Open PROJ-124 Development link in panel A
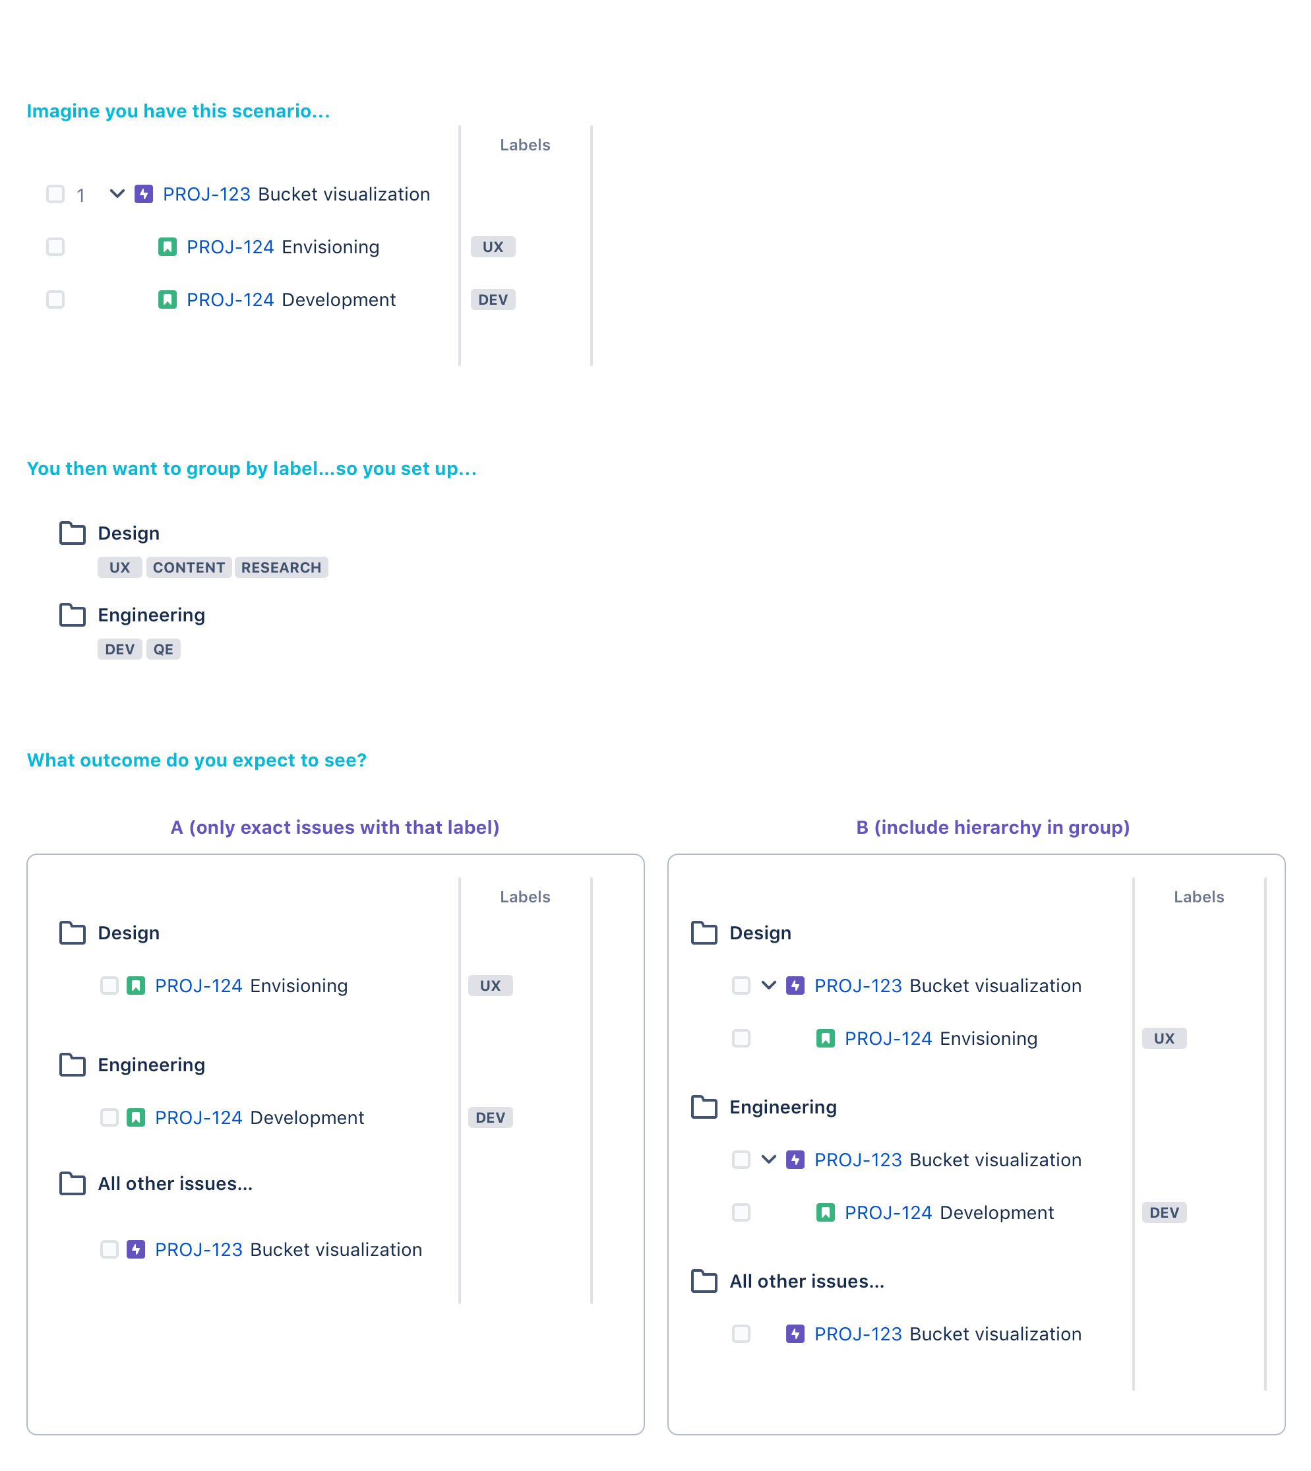 click(198, 1117)
